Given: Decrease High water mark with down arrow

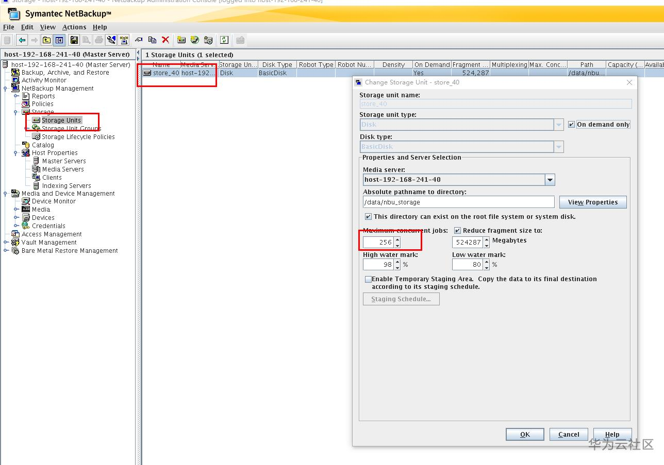Looking at the screenshot, I should click(397, 267).
